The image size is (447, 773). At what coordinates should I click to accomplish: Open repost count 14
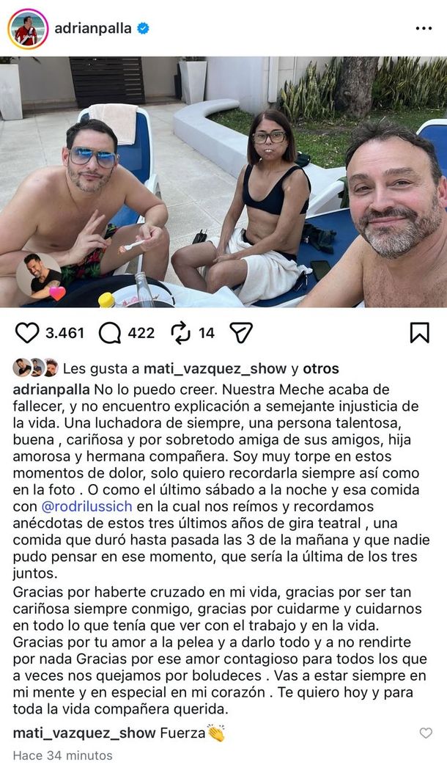[x=207, y=333]
